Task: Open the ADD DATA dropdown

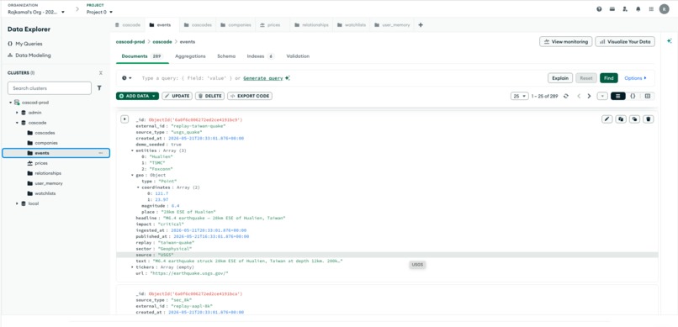Action: (137, 96)
